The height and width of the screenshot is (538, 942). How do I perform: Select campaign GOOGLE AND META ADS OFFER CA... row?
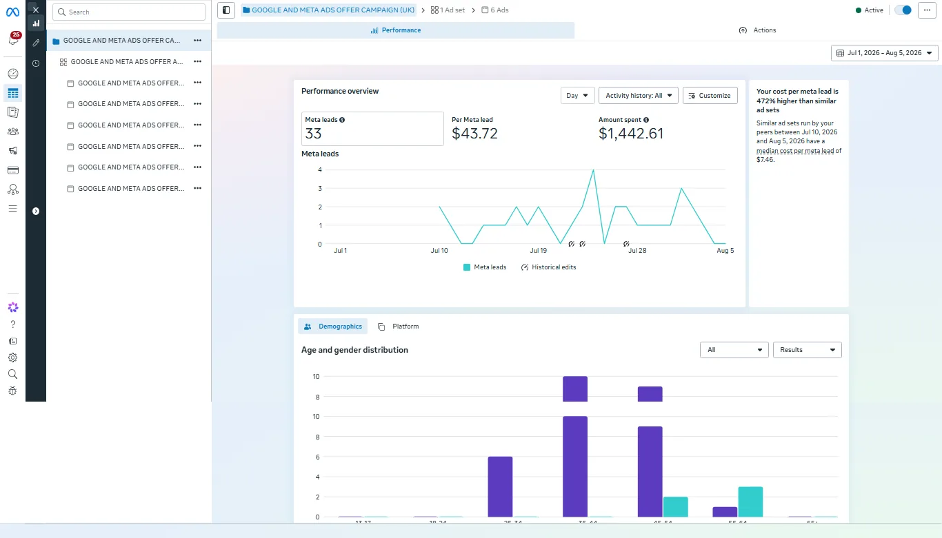pyautogui.click(x=129, y=41)
